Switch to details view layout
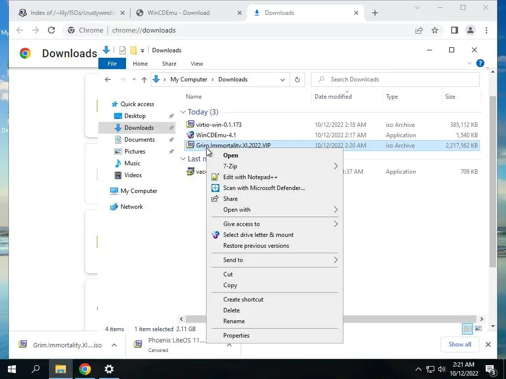 467,329
